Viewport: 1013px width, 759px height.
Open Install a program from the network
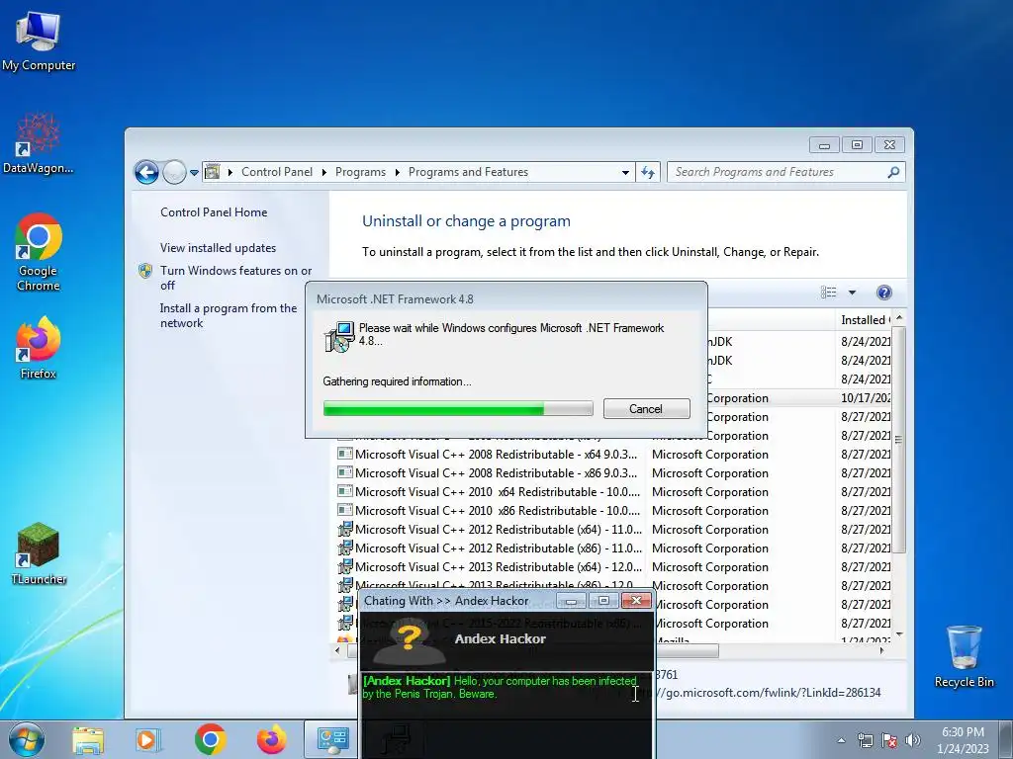pyautogui.click(x=229, y=315)
